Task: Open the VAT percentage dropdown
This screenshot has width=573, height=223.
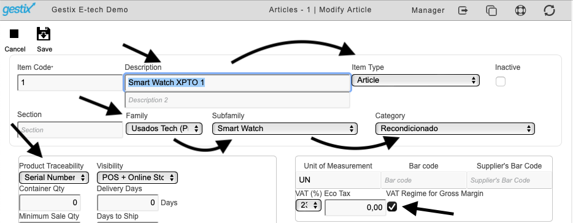Action: point(309,205)
